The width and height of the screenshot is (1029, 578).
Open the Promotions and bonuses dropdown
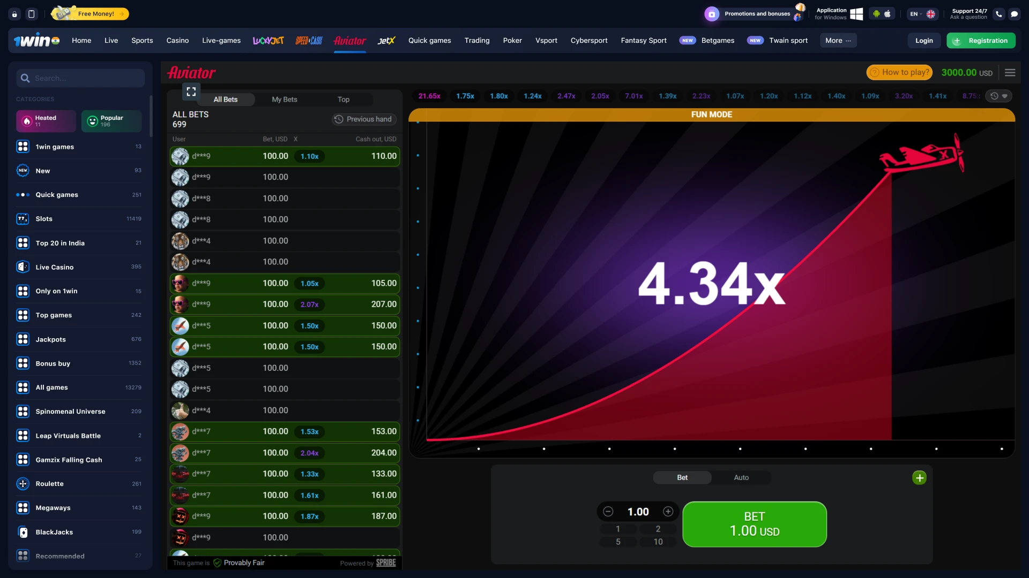(752, 13)
